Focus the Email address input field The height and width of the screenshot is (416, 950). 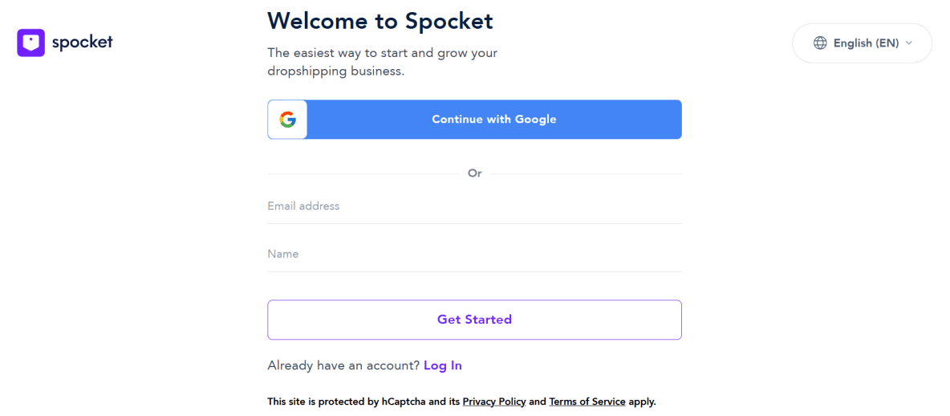474,206
